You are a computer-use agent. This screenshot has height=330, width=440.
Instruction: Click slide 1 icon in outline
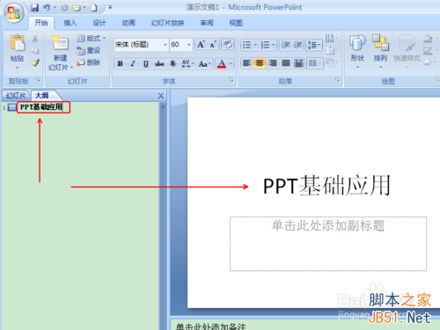click(12, 107)
